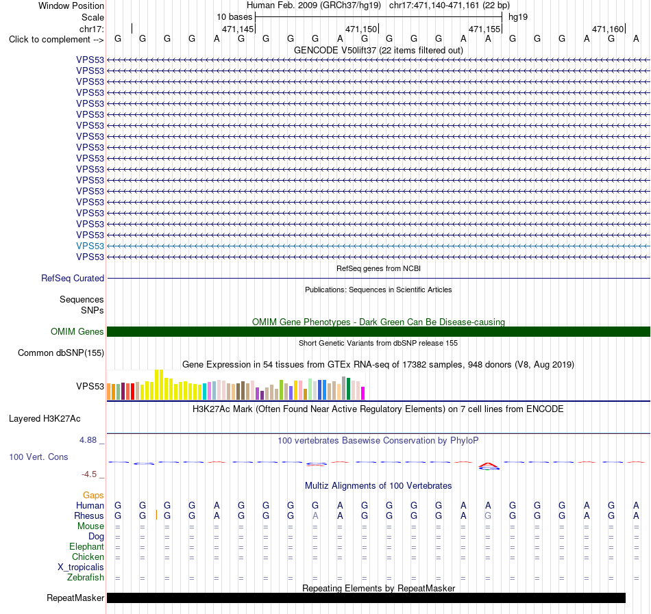
Task: Click the faded mismatch G in the Rhesus row
Action: (488, 515)
